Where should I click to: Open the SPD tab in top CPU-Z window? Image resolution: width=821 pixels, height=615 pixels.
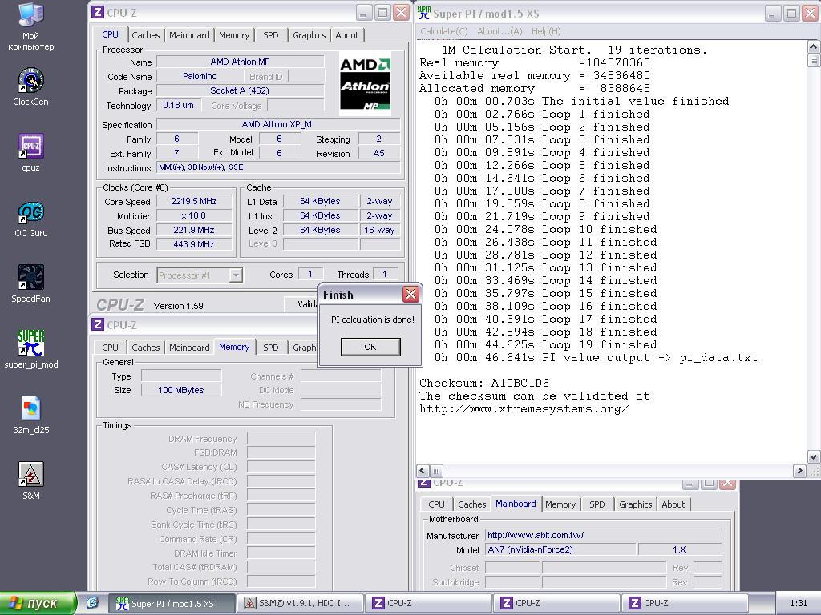(x=271, y=35)
